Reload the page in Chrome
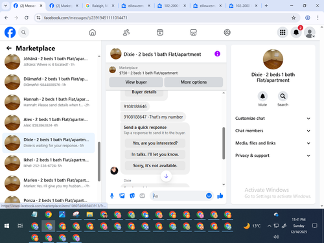 pyautogui.click(x=27, y=17)
